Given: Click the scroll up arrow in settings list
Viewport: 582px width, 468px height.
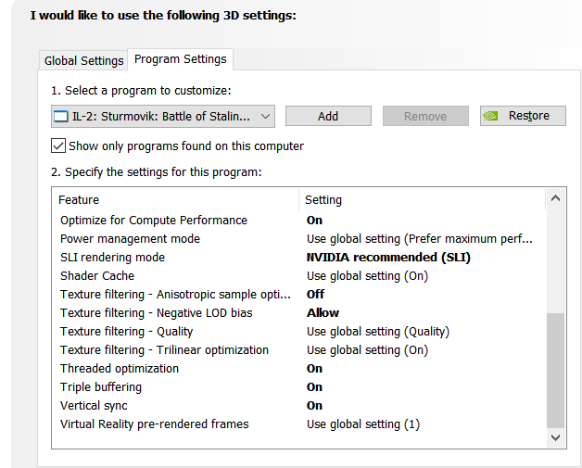Looking at the screenshot, I should 555,198.
